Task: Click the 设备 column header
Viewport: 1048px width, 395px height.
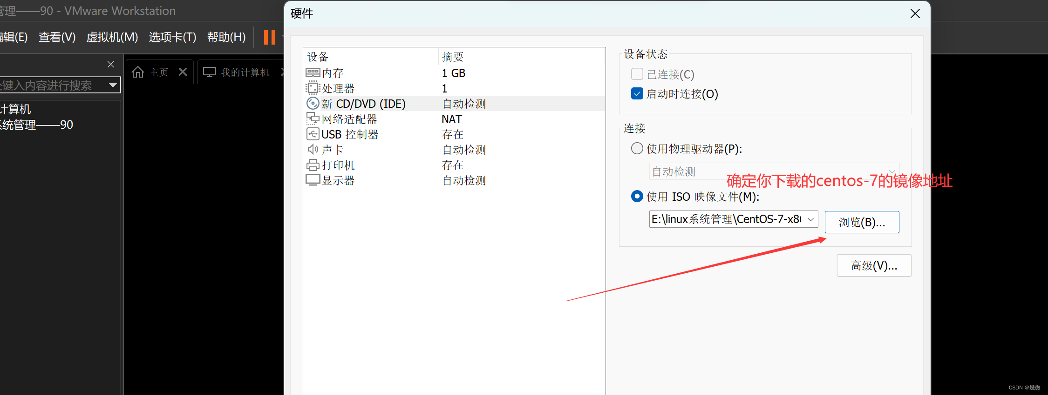Action: [x=371, y=56]
